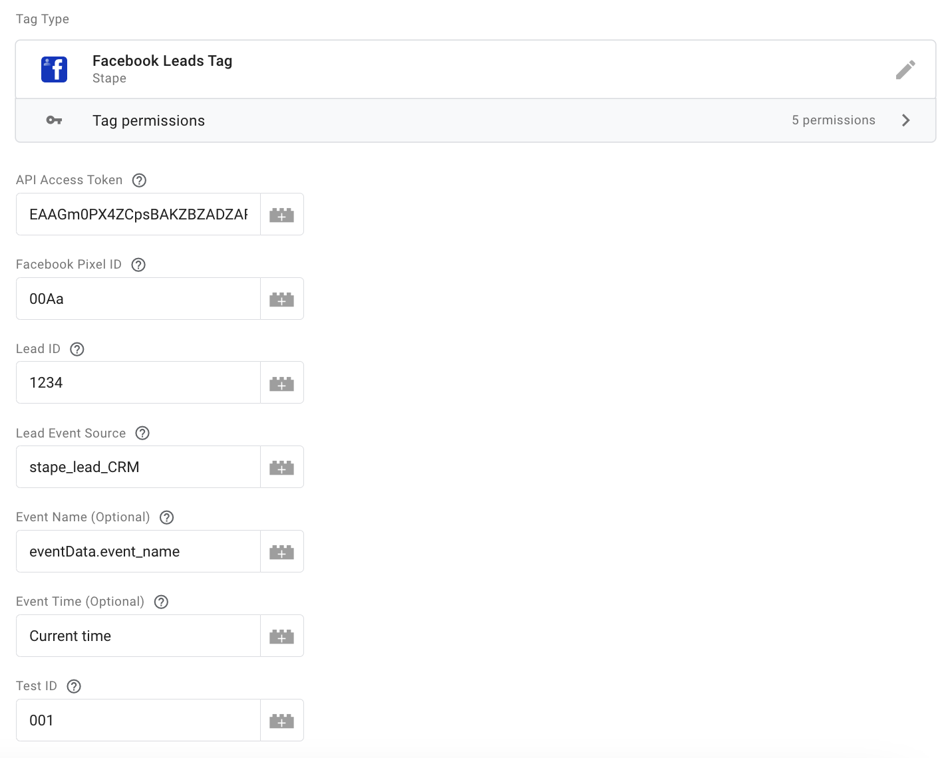Open variable picker for Lead Event Source
Viewport: 946px width, 758px height.
(281, 467)
